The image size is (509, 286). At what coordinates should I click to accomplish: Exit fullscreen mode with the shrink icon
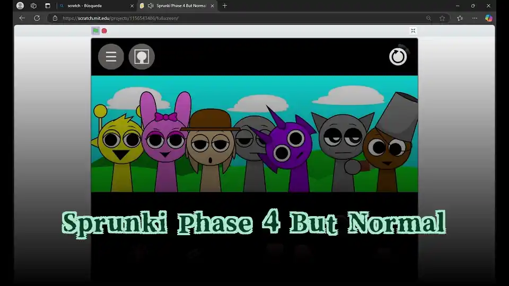(413, 31)
